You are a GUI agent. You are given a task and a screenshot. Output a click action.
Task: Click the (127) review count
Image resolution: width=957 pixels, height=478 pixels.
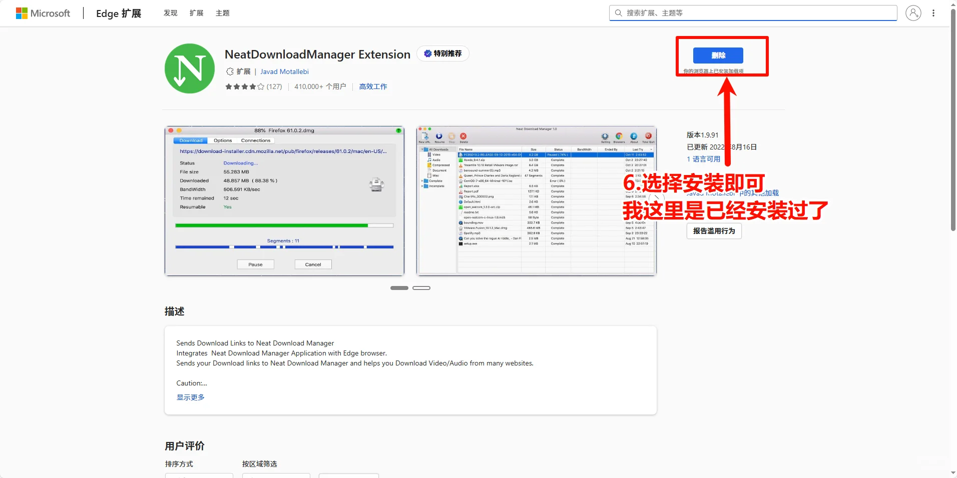tap(274, 86)
